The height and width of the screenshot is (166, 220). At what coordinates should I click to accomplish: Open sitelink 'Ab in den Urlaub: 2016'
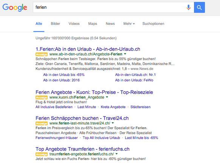tap(61, 80)
